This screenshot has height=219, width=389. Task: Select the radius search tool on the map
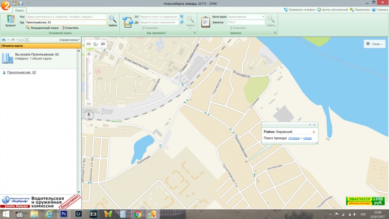[x=95, y=44]
